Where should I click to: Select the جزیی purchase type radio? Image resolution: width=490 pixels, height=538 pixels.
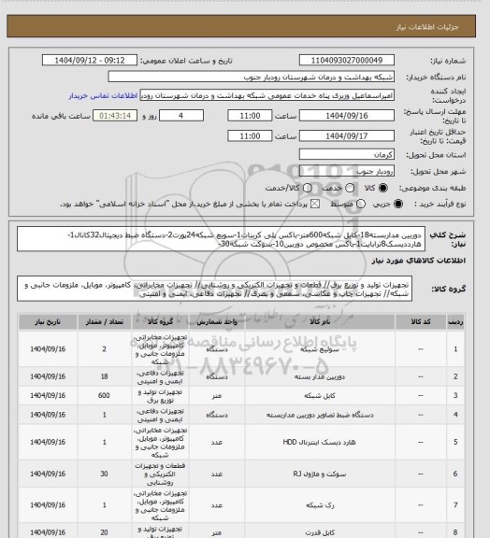[398, 204]
